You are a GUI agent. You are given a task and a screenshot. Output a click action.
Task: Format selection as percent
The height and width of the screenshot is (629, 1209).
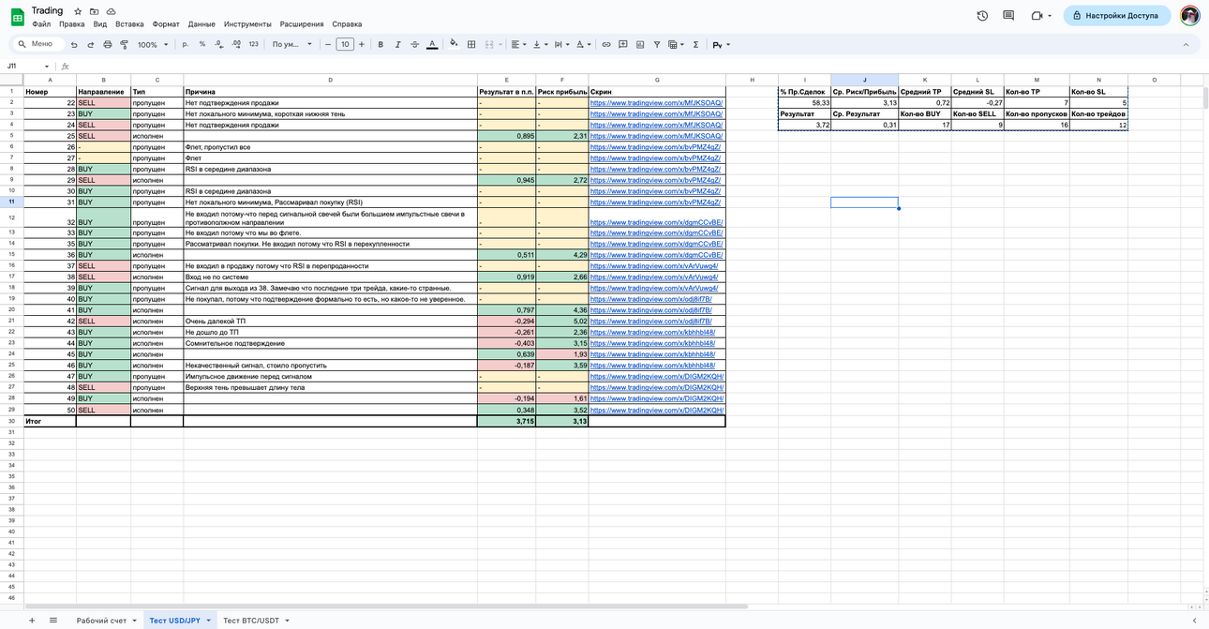point(202,44)
